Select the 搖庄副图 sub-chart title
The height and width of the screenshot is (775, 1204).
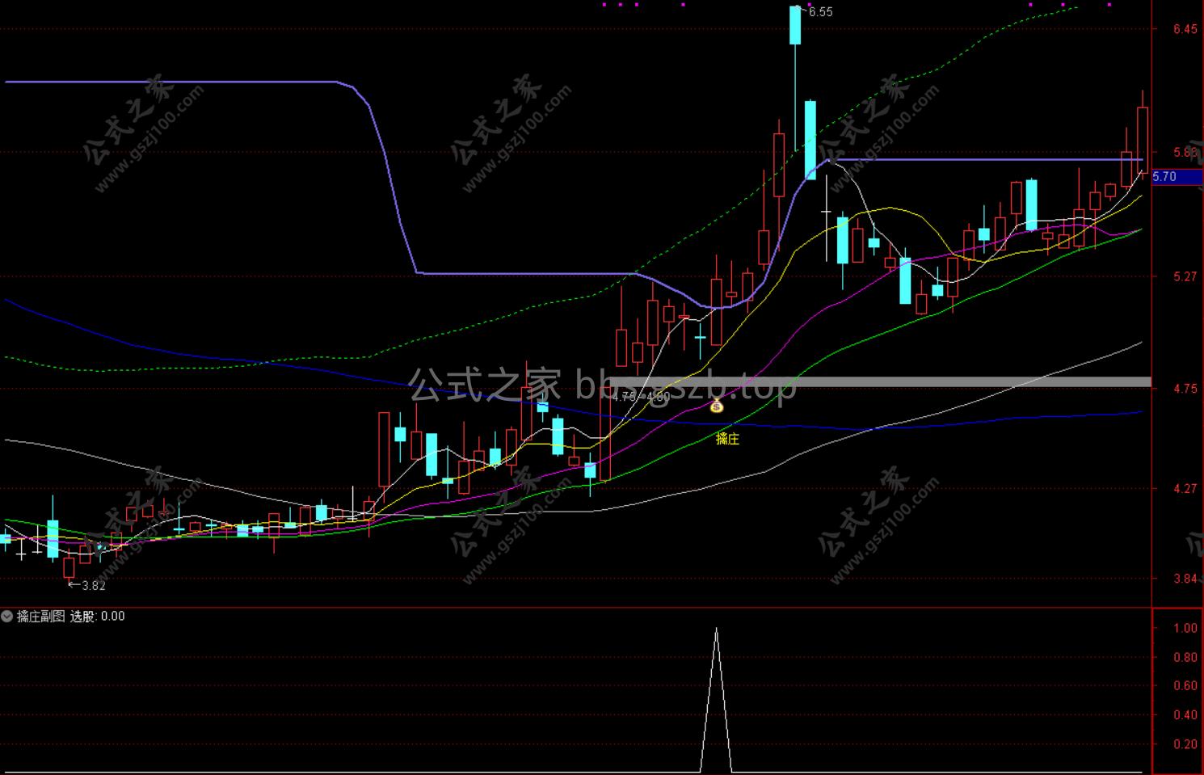pyautogui.click(x=40, y=617)
